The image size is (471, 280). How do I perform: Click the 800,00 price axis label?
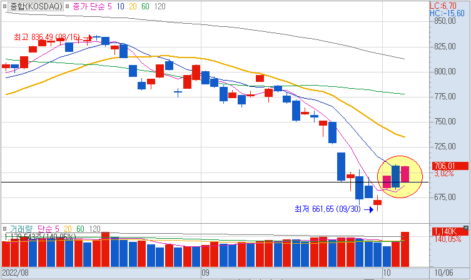coord(445,71)
